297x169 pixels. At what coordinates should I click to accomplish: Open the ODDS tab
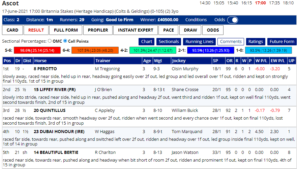click(213, 30)
